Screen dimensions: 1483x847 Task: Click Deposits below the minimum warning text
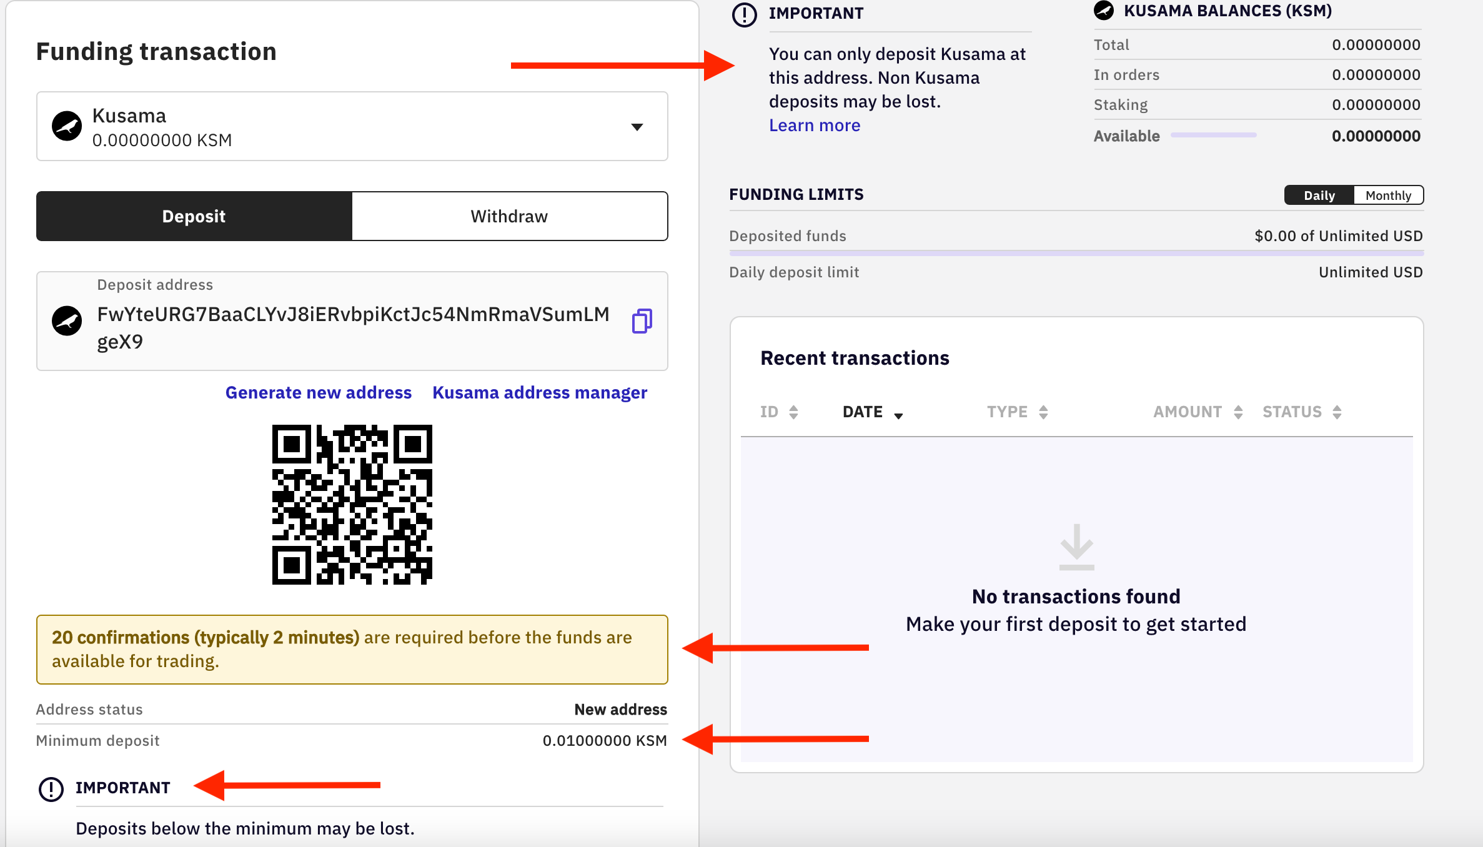(x=246, y=828)
